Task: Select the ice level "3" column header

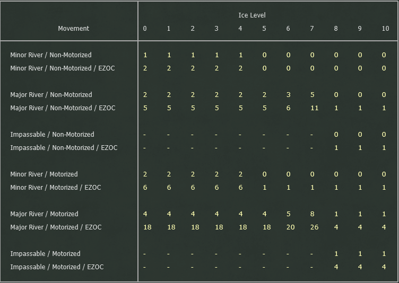Action: tap(216, 29)
